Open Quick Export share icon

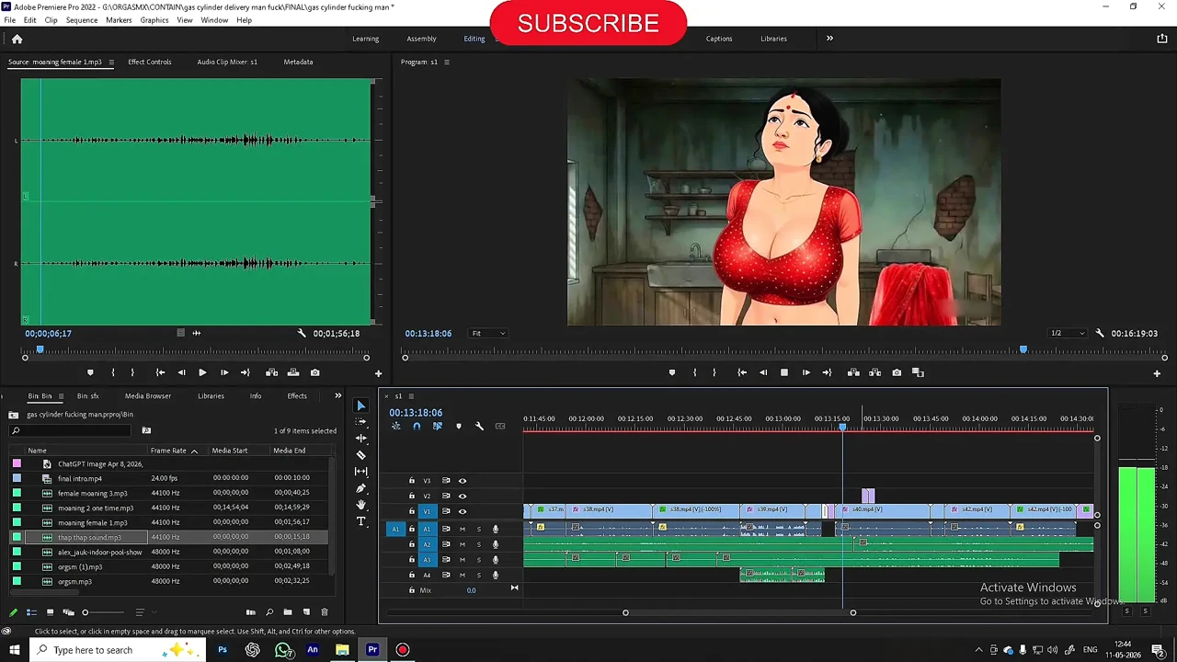(x=1161, y=39)
